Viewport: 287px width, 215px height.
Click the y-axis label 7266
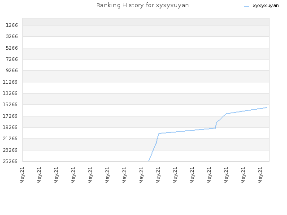click(12, 59)
